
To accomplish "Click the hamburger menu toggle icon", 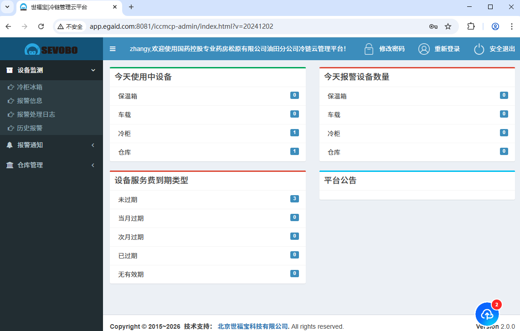I will [x=113, y=49].
